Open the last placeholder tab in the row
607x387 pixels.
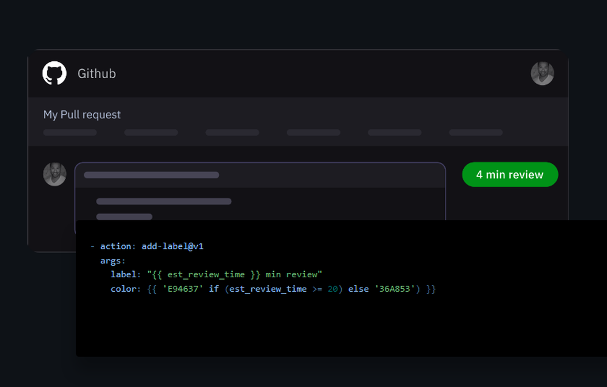point(476,132)
